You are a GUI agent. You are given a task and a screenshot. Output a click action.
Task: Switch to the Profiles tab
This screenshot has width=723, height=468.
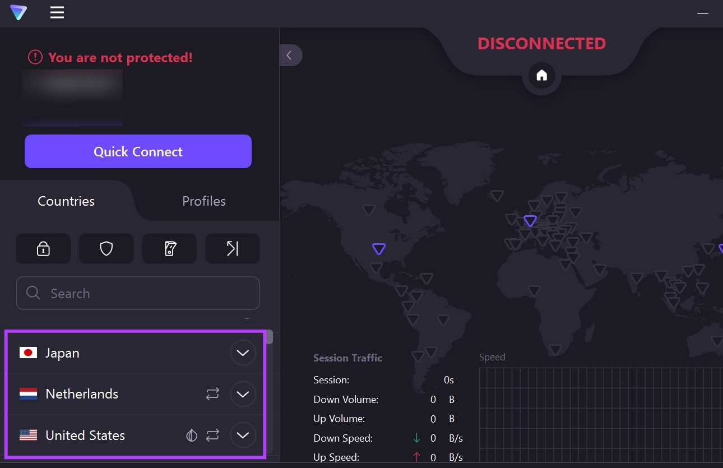click(x=203, y=201)
